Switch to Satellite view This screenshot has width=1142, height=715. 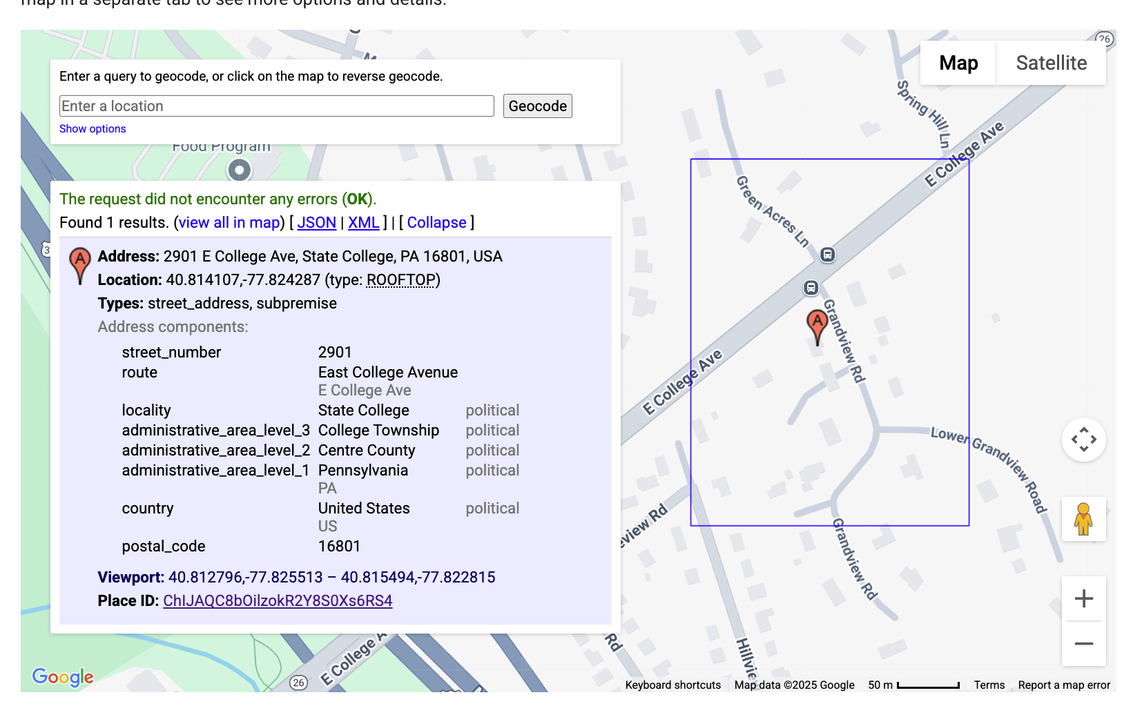point(1051,63)
